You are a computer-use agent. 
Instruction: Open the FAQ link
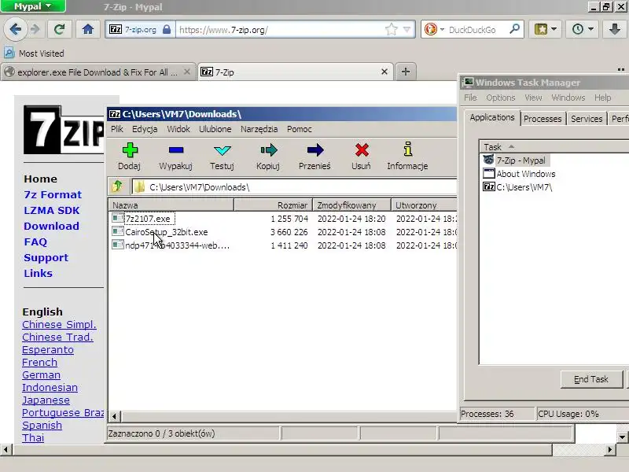pos(35,242)
